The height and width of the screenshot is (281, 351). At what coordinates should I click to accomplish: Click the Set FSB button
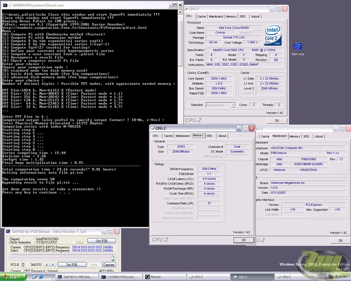click(x=72, y=265)
